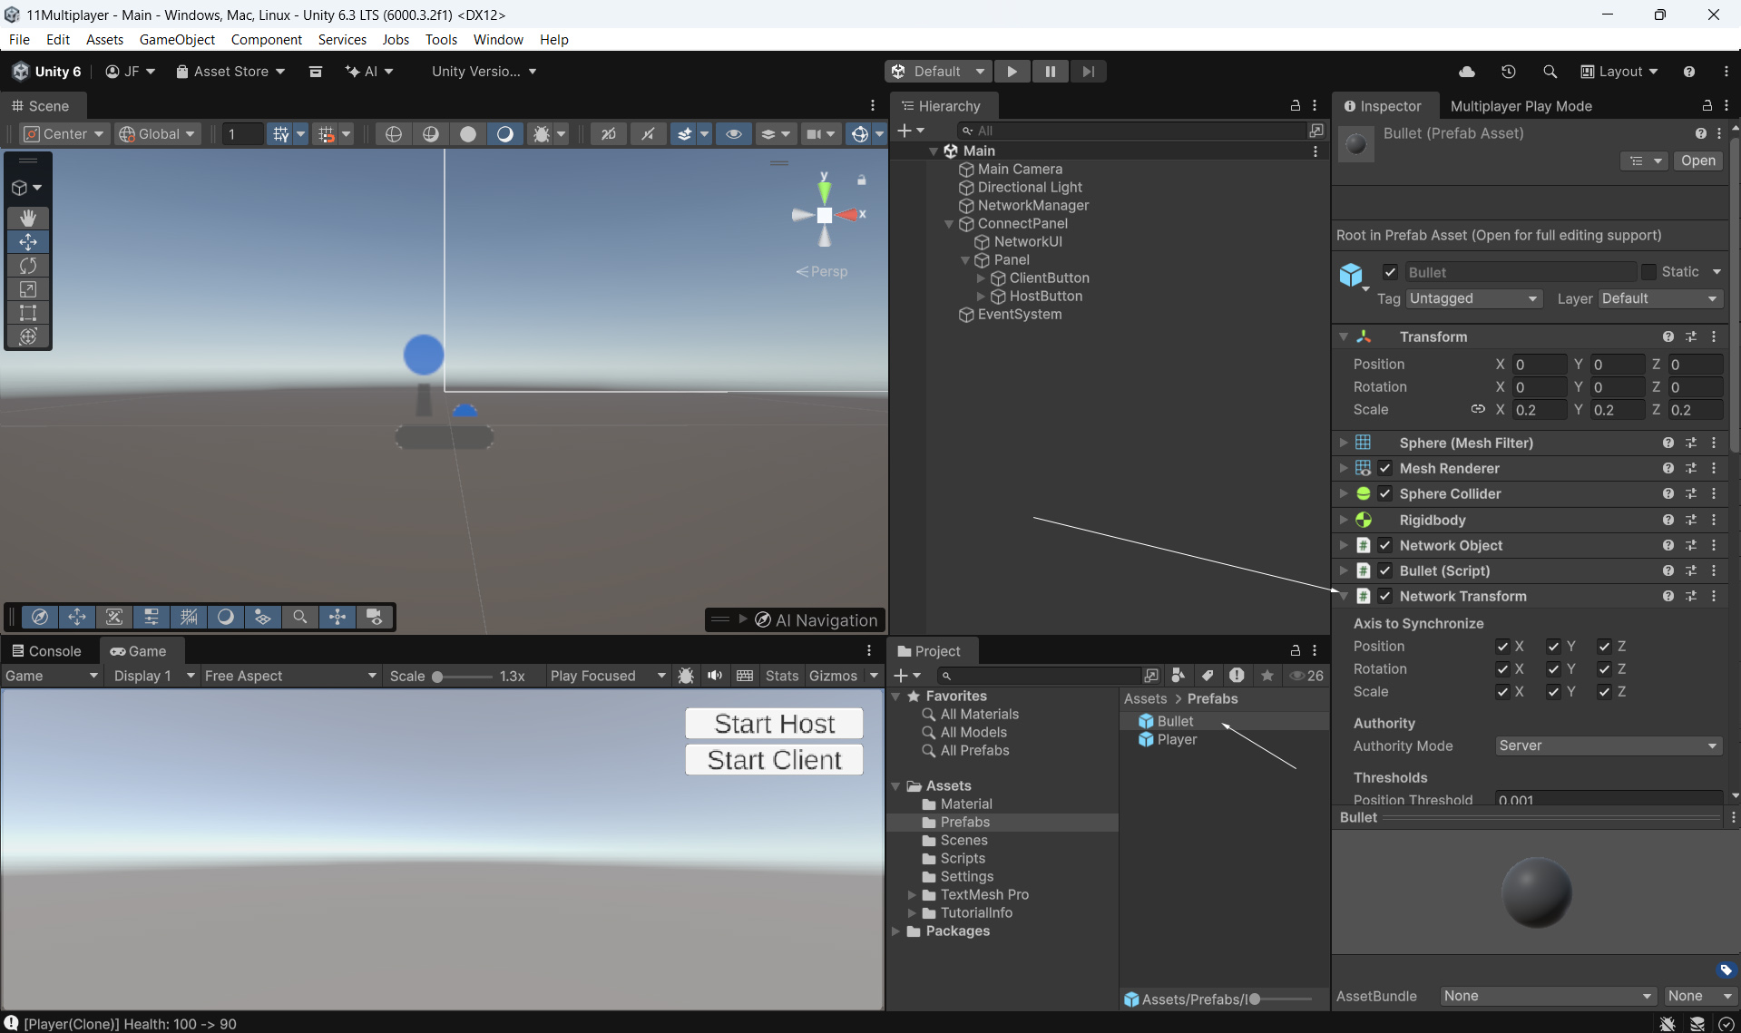Open the GameObject menu
This screenshot has width=1741, height=1033.
177,39
